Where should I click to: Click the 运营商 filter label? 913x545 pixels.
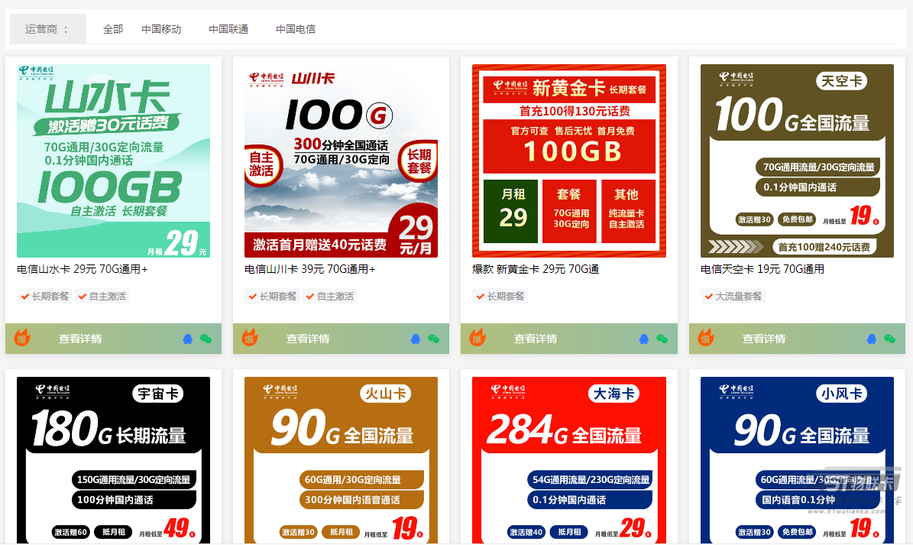click(x=47, y=29)
